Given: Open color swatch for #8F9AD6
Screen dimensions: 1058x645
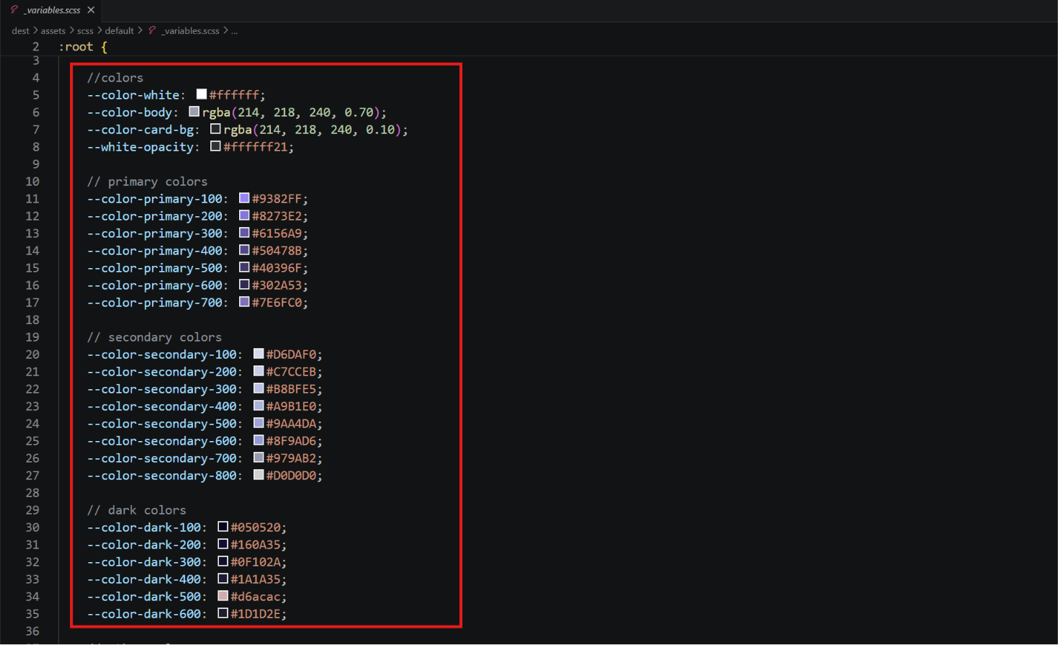Looking at the screenshot, I should pyautogui.click(x=259, y=440).
